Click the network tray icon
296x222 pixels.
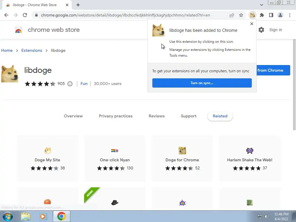260,217
